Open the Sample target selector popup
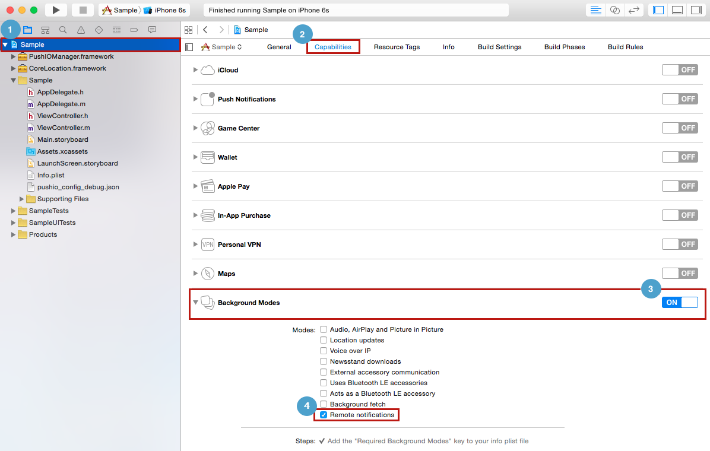This screenshot has width=710, height=451. [221, 47]
